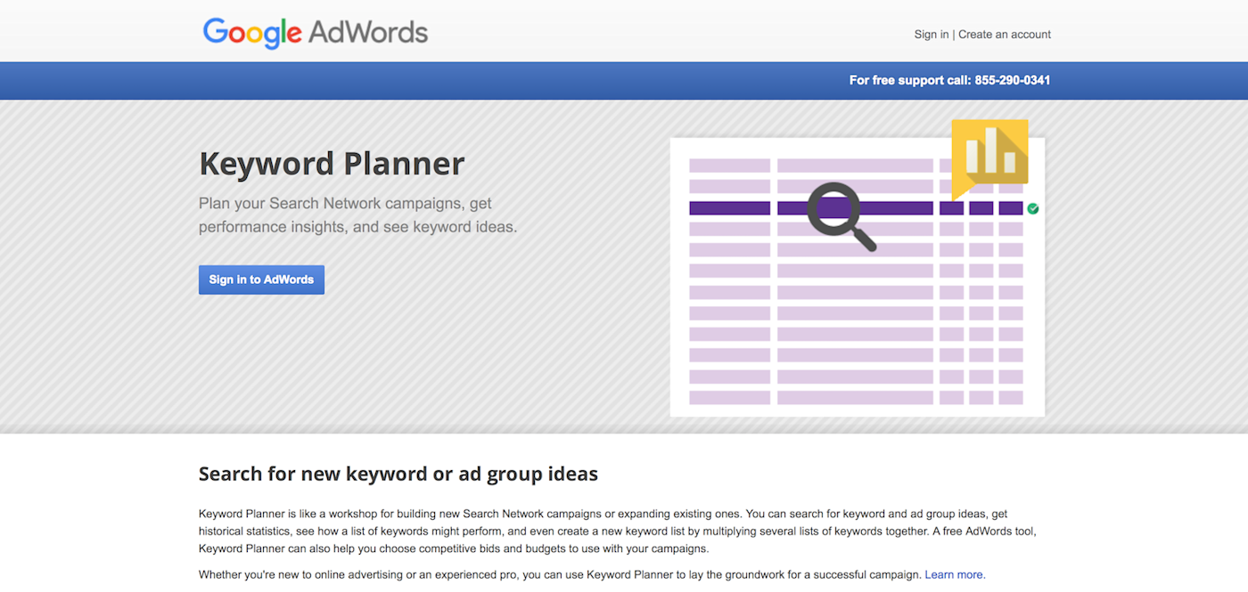Screen dimensions: 1248x592
Task: Follow the Learn more link
Action: [x=955, y=575]
